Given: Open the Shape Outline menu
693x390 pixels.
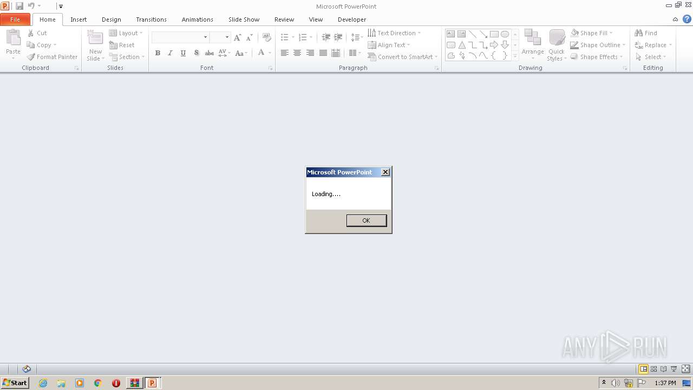Looking at the screenshot, I should pyautogui.click(x=598, y=45).
